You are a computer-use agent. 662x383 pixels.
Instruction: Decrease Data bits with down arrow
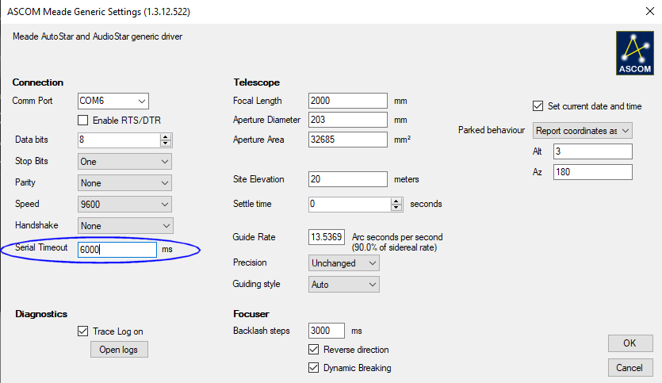point(166,144)
